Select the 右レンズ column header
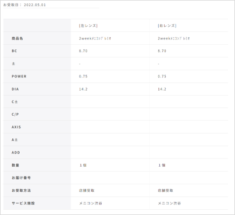Screen dimensions: 235x215 (167, 26)
